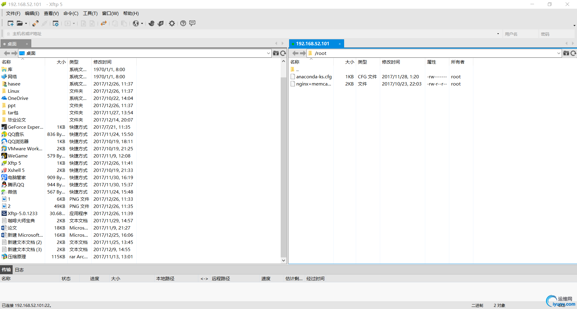
Task: Expand the remote /root path dropdown
Action: click(x=559, y=53)
